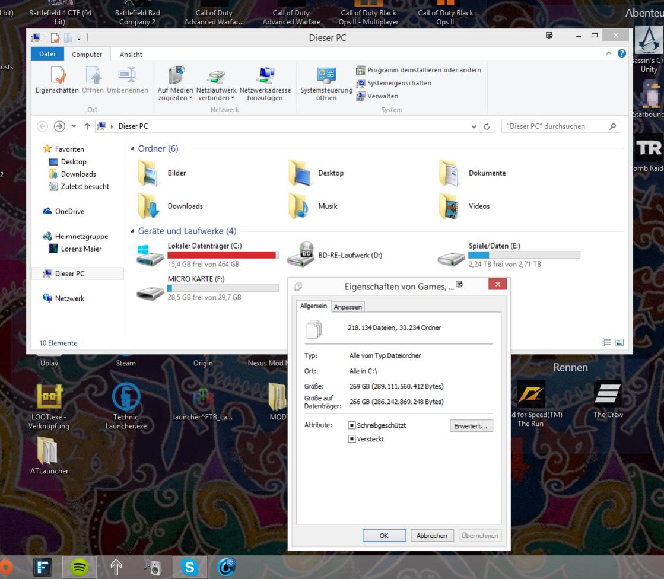Click The Crew desktop shortcut
Screen dimensions: 664x579
pyautogui.click(x=608, y=400)
